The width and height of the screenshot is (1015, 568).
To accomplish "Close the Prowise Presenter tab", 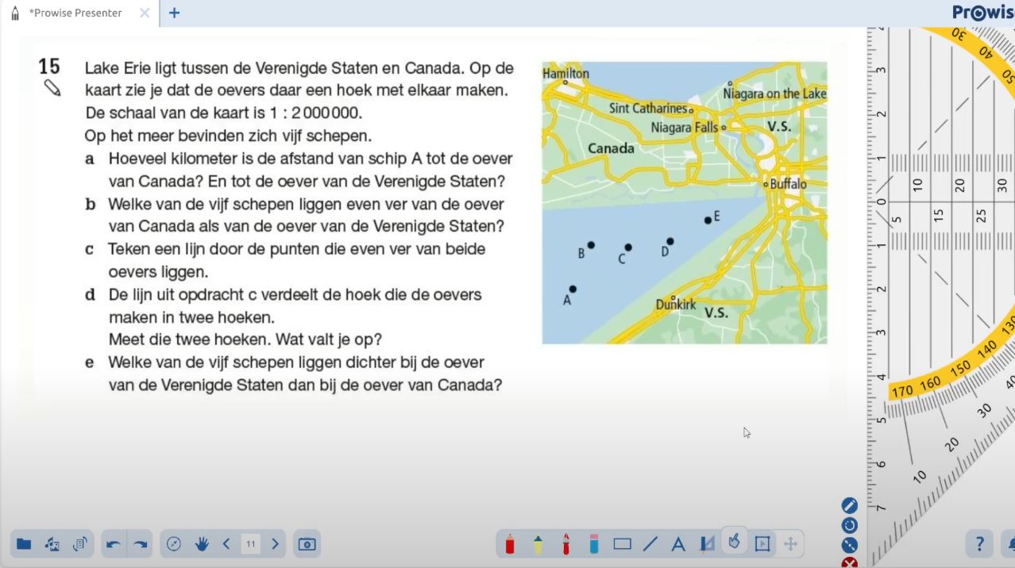I will point(145,13).
